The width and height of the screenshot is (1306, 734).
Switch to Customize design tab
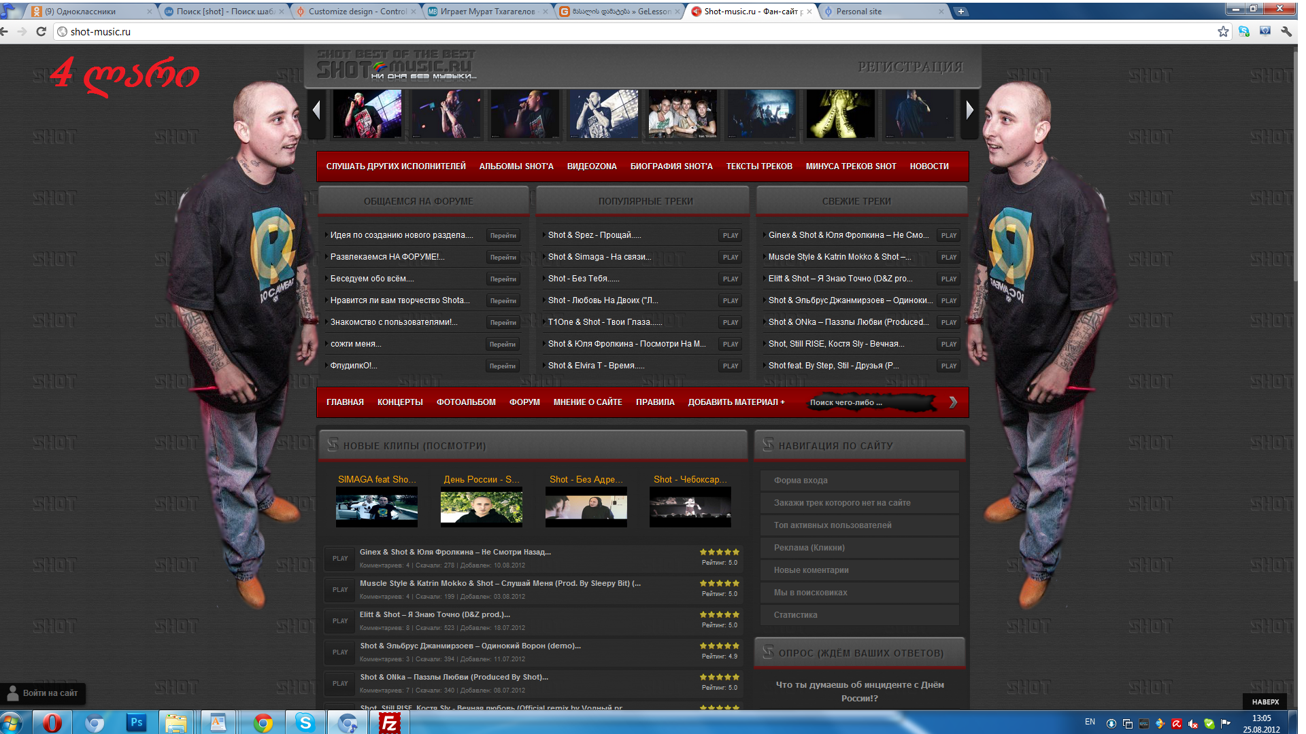point(357,12)
